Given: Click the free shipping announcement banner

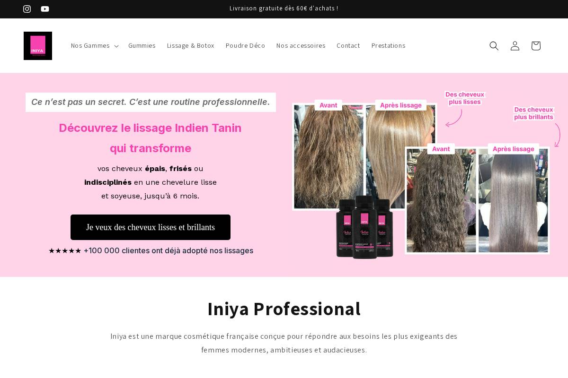Looking at the screenshot, I should (x=284, y=9).
